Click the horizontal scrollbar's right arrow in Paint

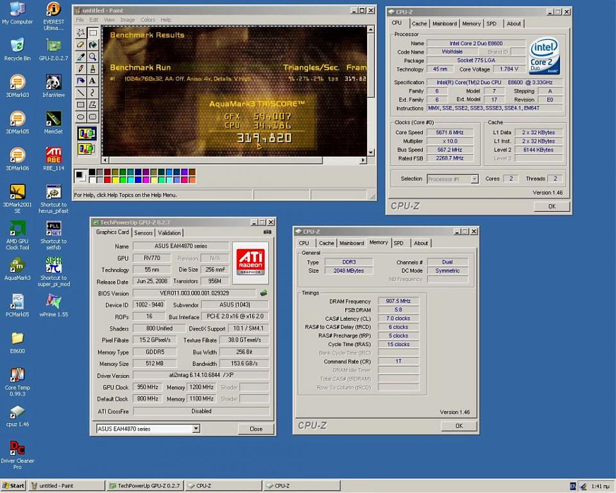[363, 160]
